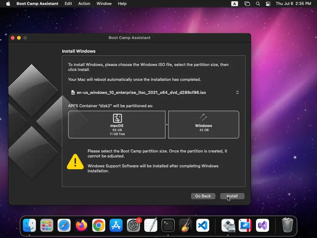Minimize the Boot Camp Assistant window
317x238 pixels.
coord(19,38)
